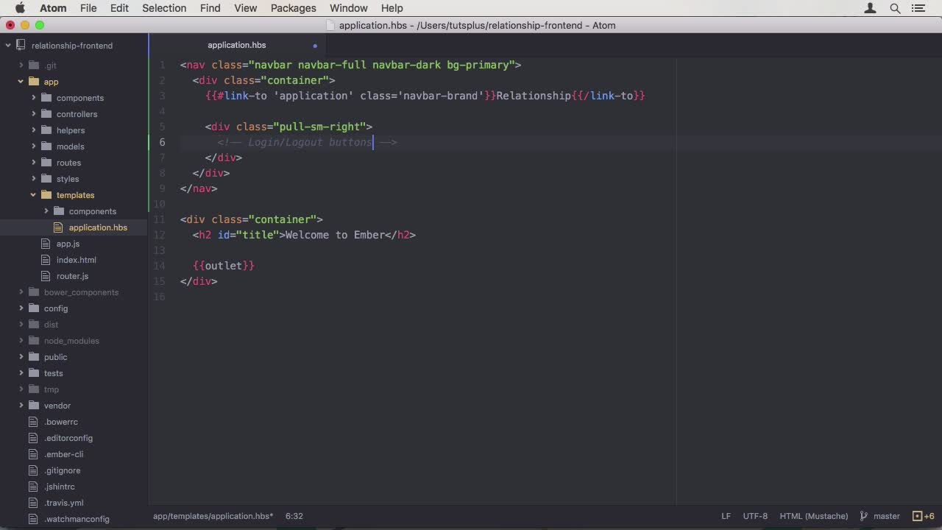Open the Selection menu
The width and height of the screenshot is (942, 530).
click(164, 8)
